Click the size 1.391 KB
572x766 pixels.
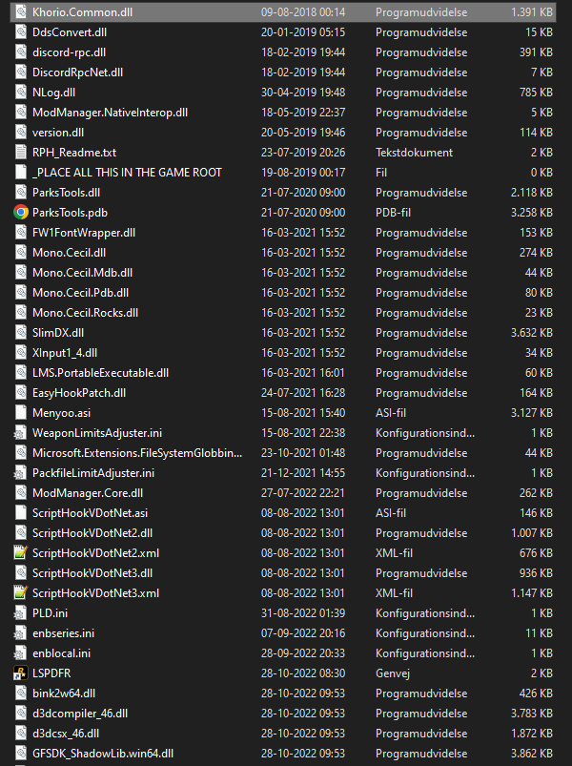pyautogui.click(x=532, y=12)
